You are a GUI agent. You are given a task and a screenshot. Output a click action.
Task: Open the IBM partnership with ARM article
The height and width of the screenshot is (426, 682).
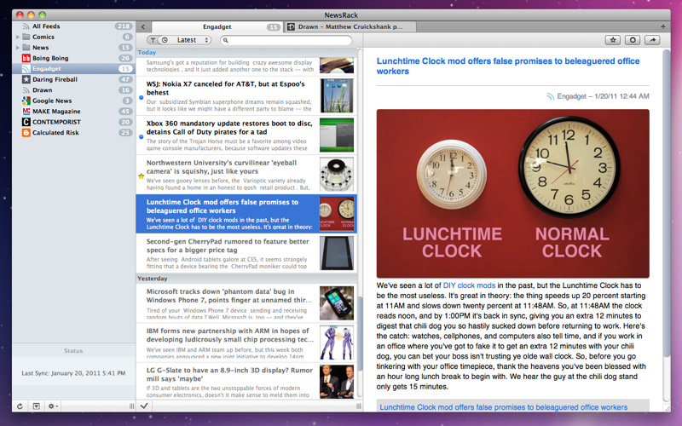click(246, 343)
